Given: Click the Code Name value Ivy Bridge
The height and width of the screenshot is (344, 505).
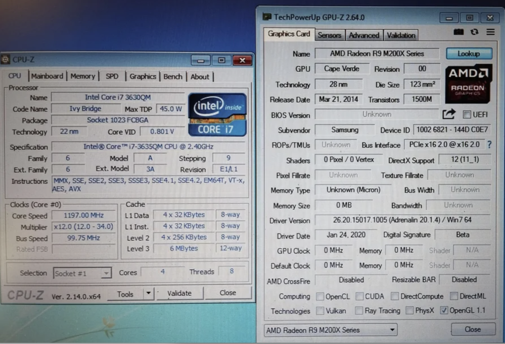Looking at the screenshot, I should [x=85, y=109].
